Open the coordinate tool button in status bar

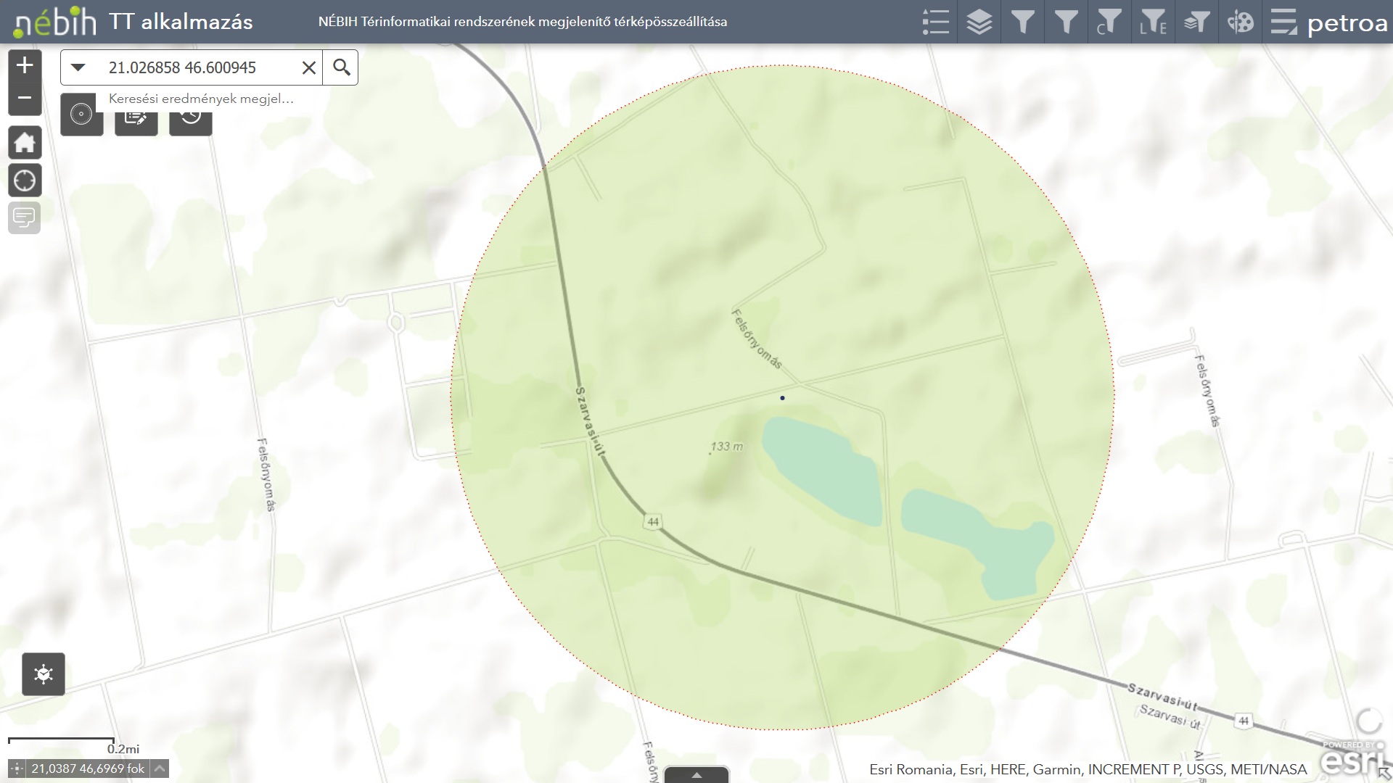16,768
